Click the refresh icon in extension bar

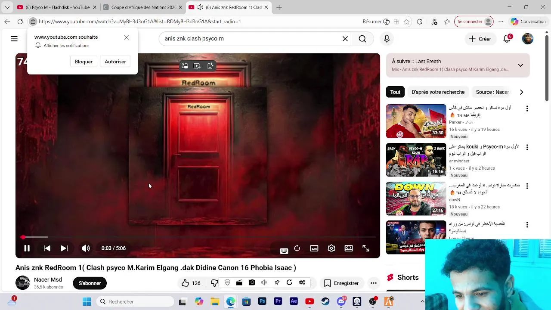point(289,283)
